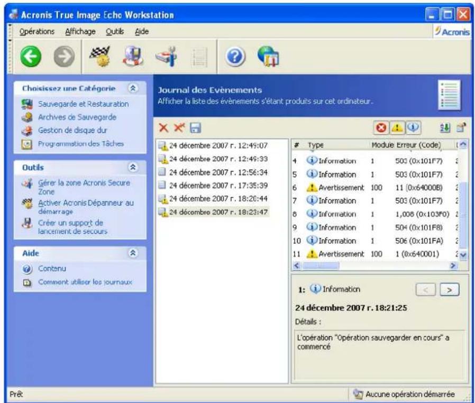Select log entry 24 décembre 2007 17:35:39
475x403 pixels.
coord(213,185)
